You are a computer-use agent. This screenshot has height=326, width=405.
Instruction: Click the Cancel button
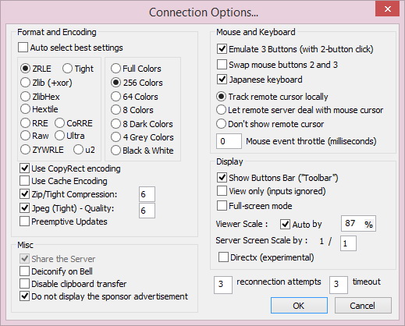point(363,306)
